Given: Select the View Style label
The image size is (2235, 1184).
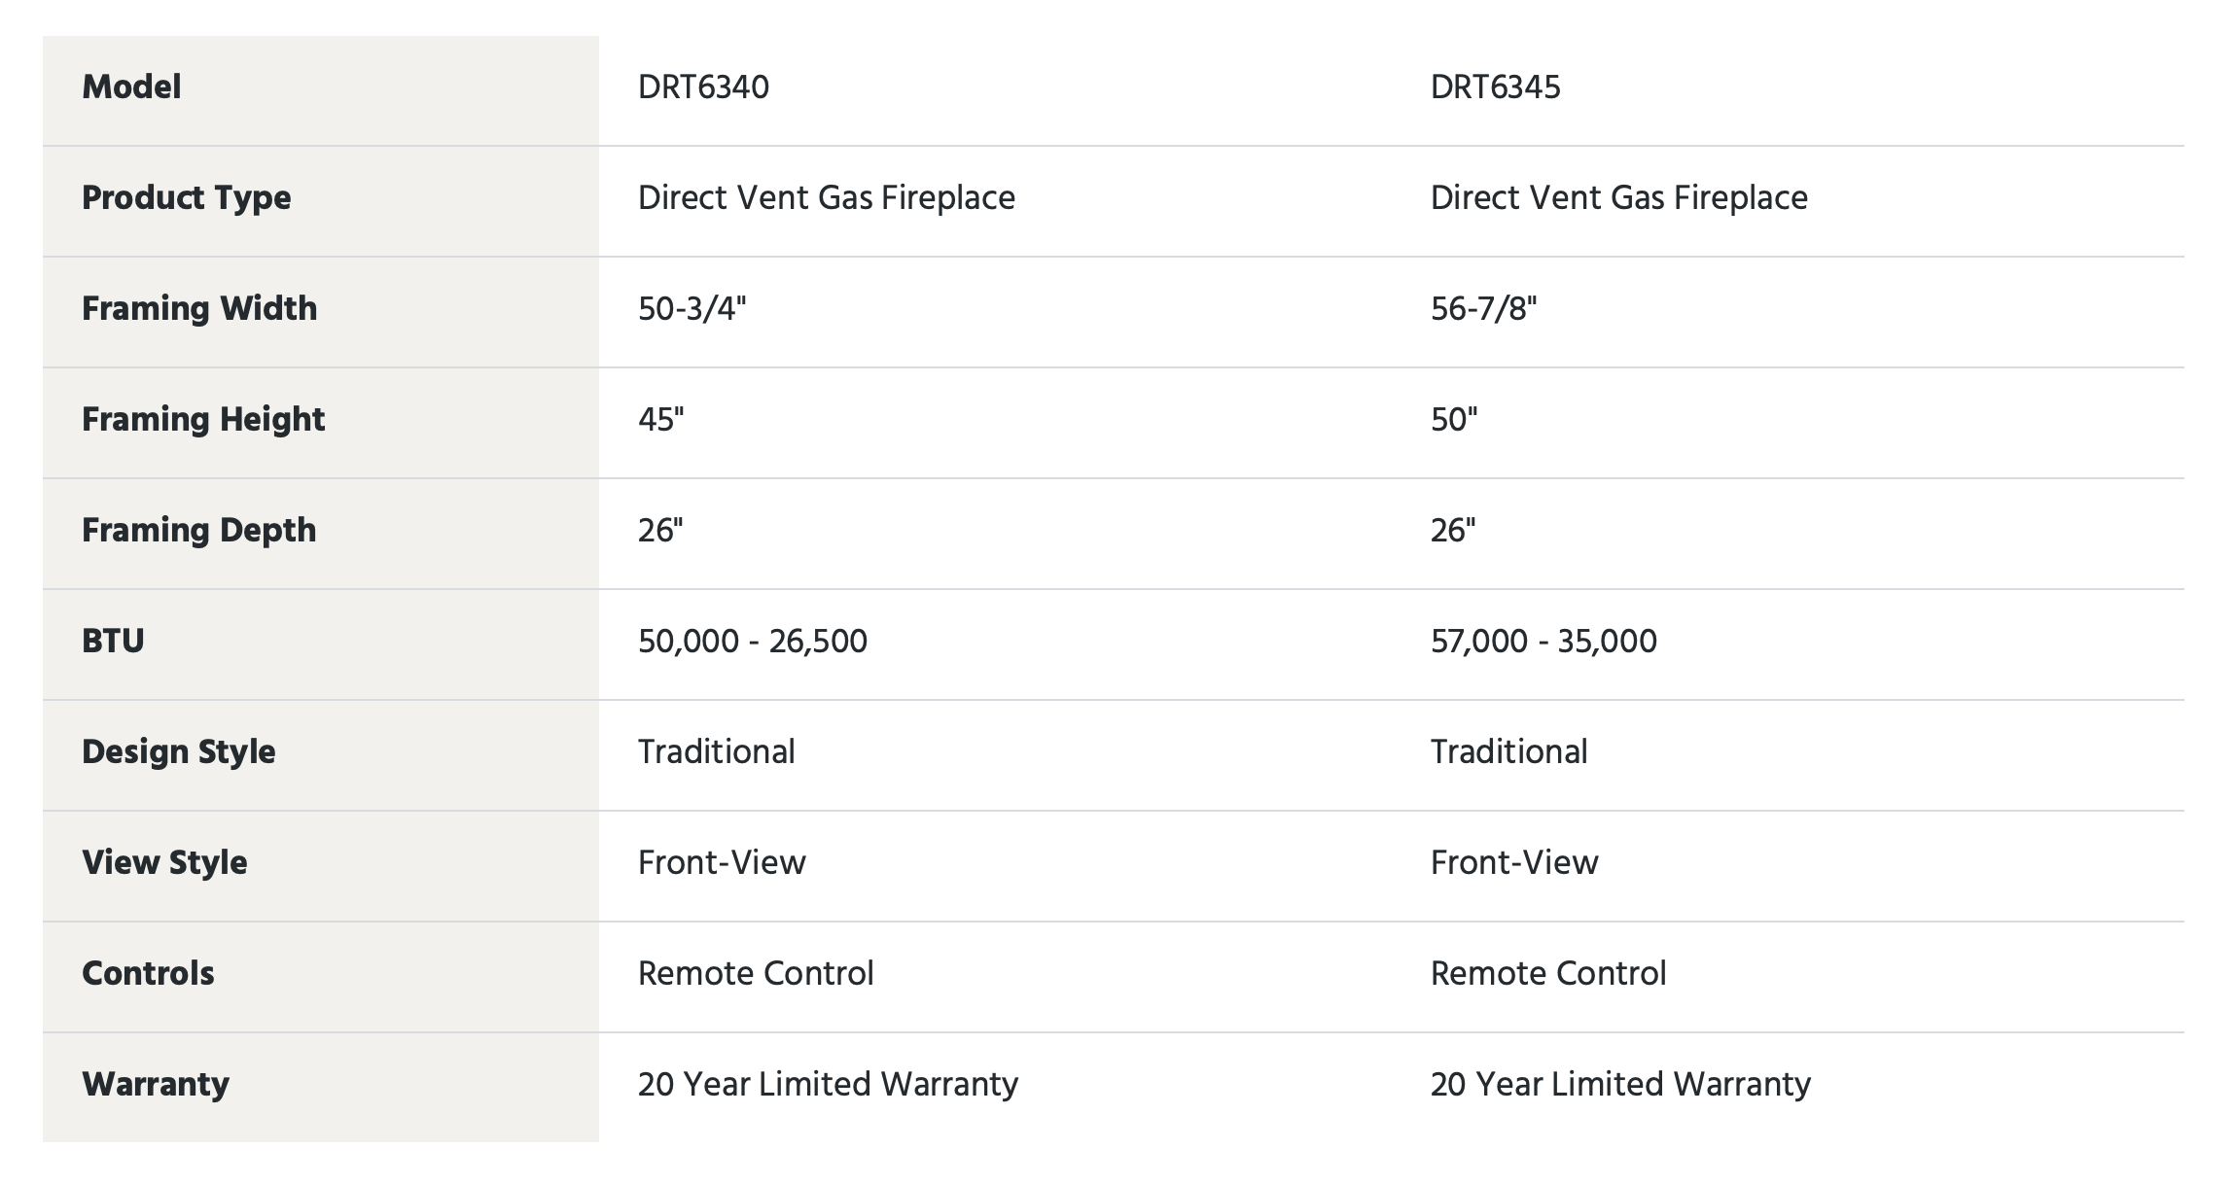Looking at the screenshot, I should pyautogui.click(x=164, y=863).
